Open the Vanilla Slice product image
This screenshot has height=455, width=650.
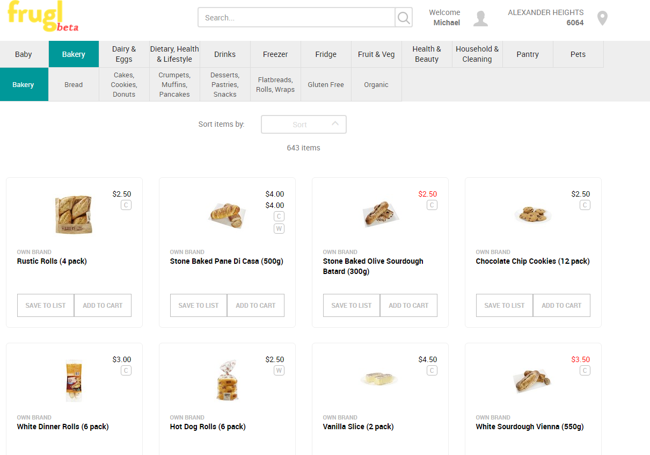pos(379,379)
